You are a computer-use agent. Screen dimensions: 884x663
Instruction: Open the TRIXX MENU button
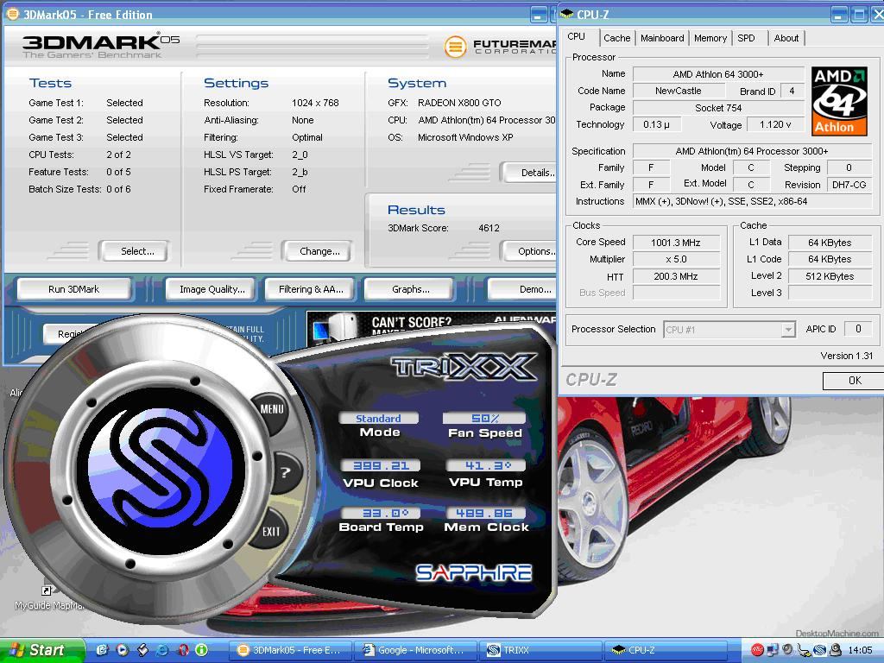[272, 408]
